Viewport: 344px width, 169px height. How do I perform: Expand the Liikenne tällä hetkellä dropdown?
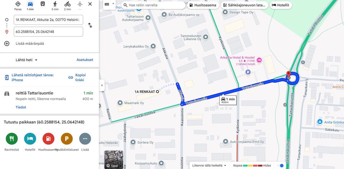(209, 165)
